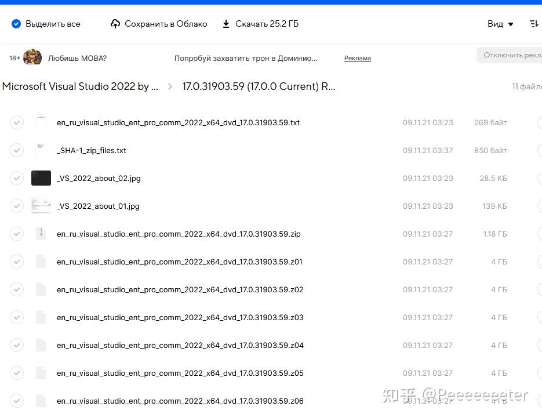Click the game advertisement avatar image

click(32, 57)
